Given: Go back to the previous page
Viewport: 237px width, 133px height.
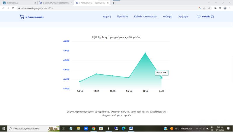Looking at the screenshot, I should click(3, 8).
